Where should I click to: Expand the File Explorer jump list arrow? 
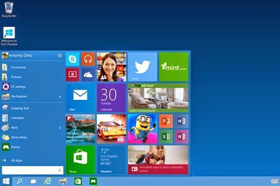click(60, 97)
